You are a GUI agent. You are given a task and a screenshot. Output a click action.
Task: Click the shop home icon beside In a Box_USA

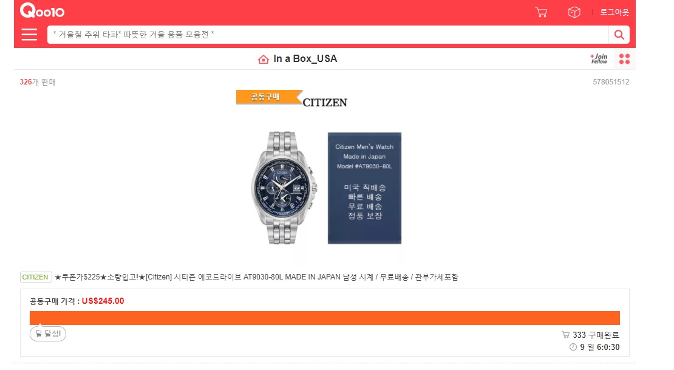(x=263, y=59)
